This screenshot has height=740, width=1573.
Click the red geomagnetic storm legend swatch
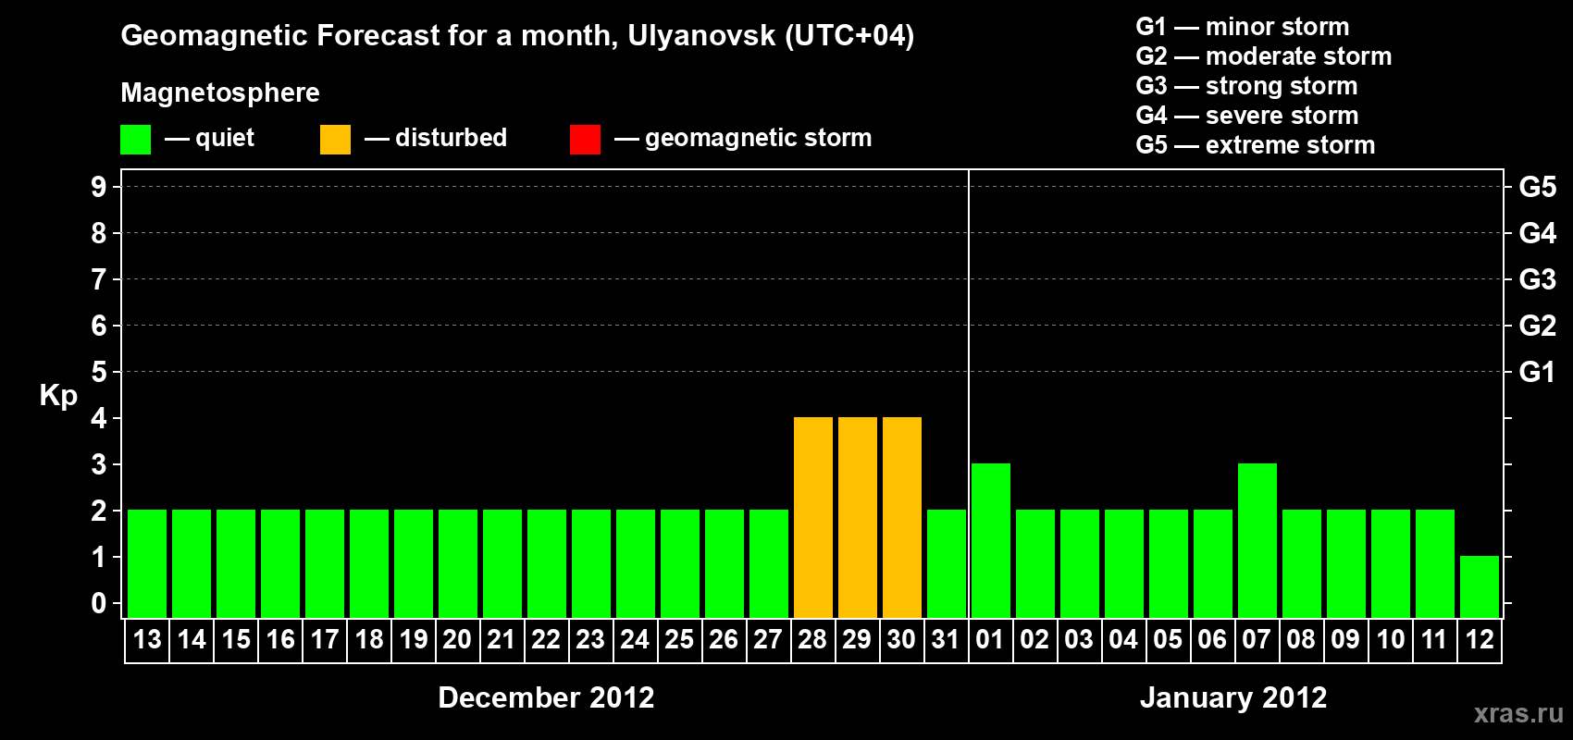(585, 140)
